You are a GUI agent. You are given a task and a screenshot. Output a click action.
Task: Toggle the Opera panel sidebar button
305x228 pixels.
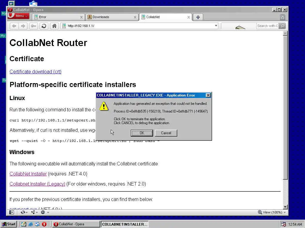[12, 212]
